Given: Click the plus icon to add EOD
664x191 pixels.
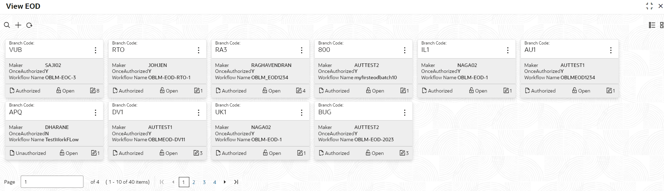Looking at the screenshot, I should (x=18, y=25).
